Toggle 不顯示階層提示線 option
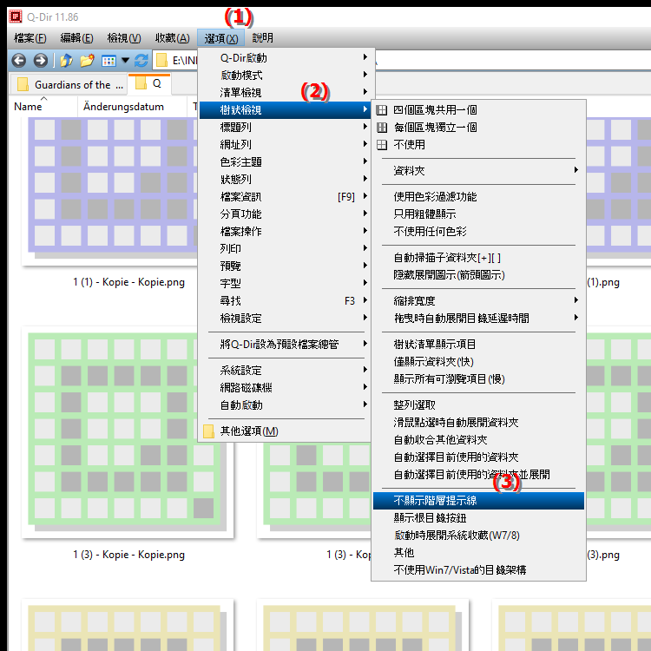 coord(478,501)
